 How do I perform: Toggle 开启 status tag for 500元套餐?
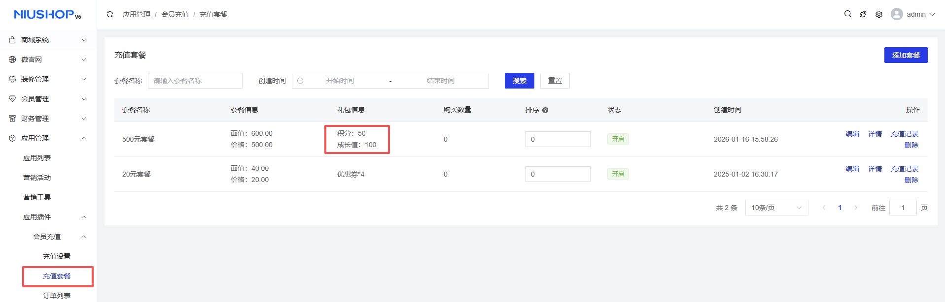click(618, 139)
